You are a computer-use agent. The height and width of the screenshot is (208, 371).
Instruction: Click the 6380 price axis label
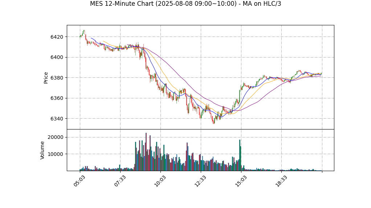point(57,78)
